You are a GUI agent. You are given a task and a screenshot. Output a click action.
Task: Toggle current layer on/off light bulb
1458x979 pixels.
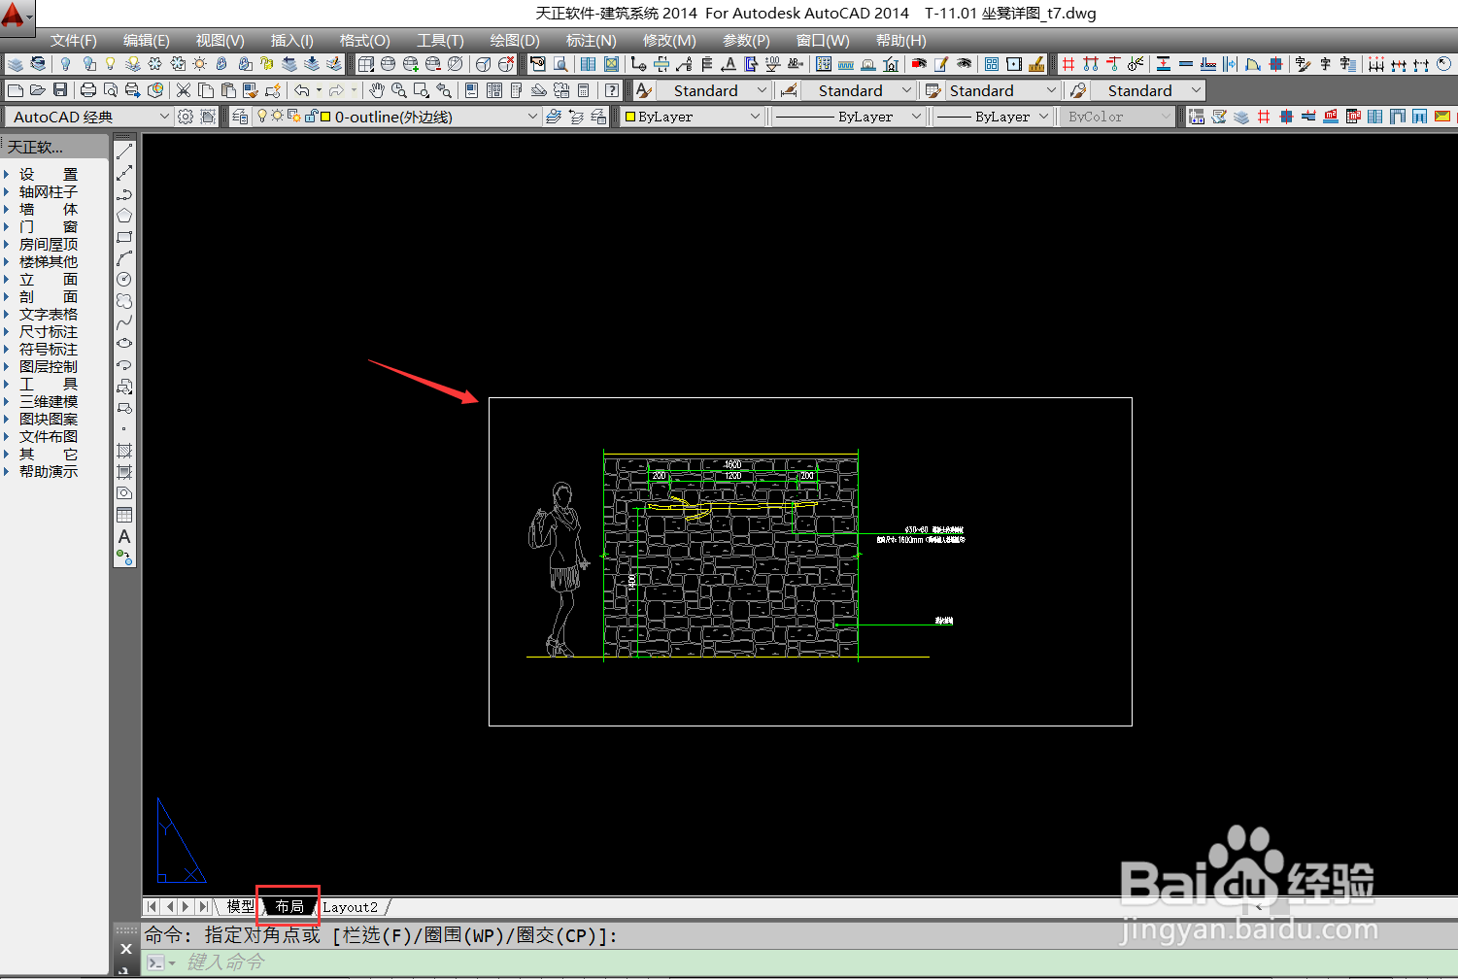pyautogui.click(x=262, y=117)
